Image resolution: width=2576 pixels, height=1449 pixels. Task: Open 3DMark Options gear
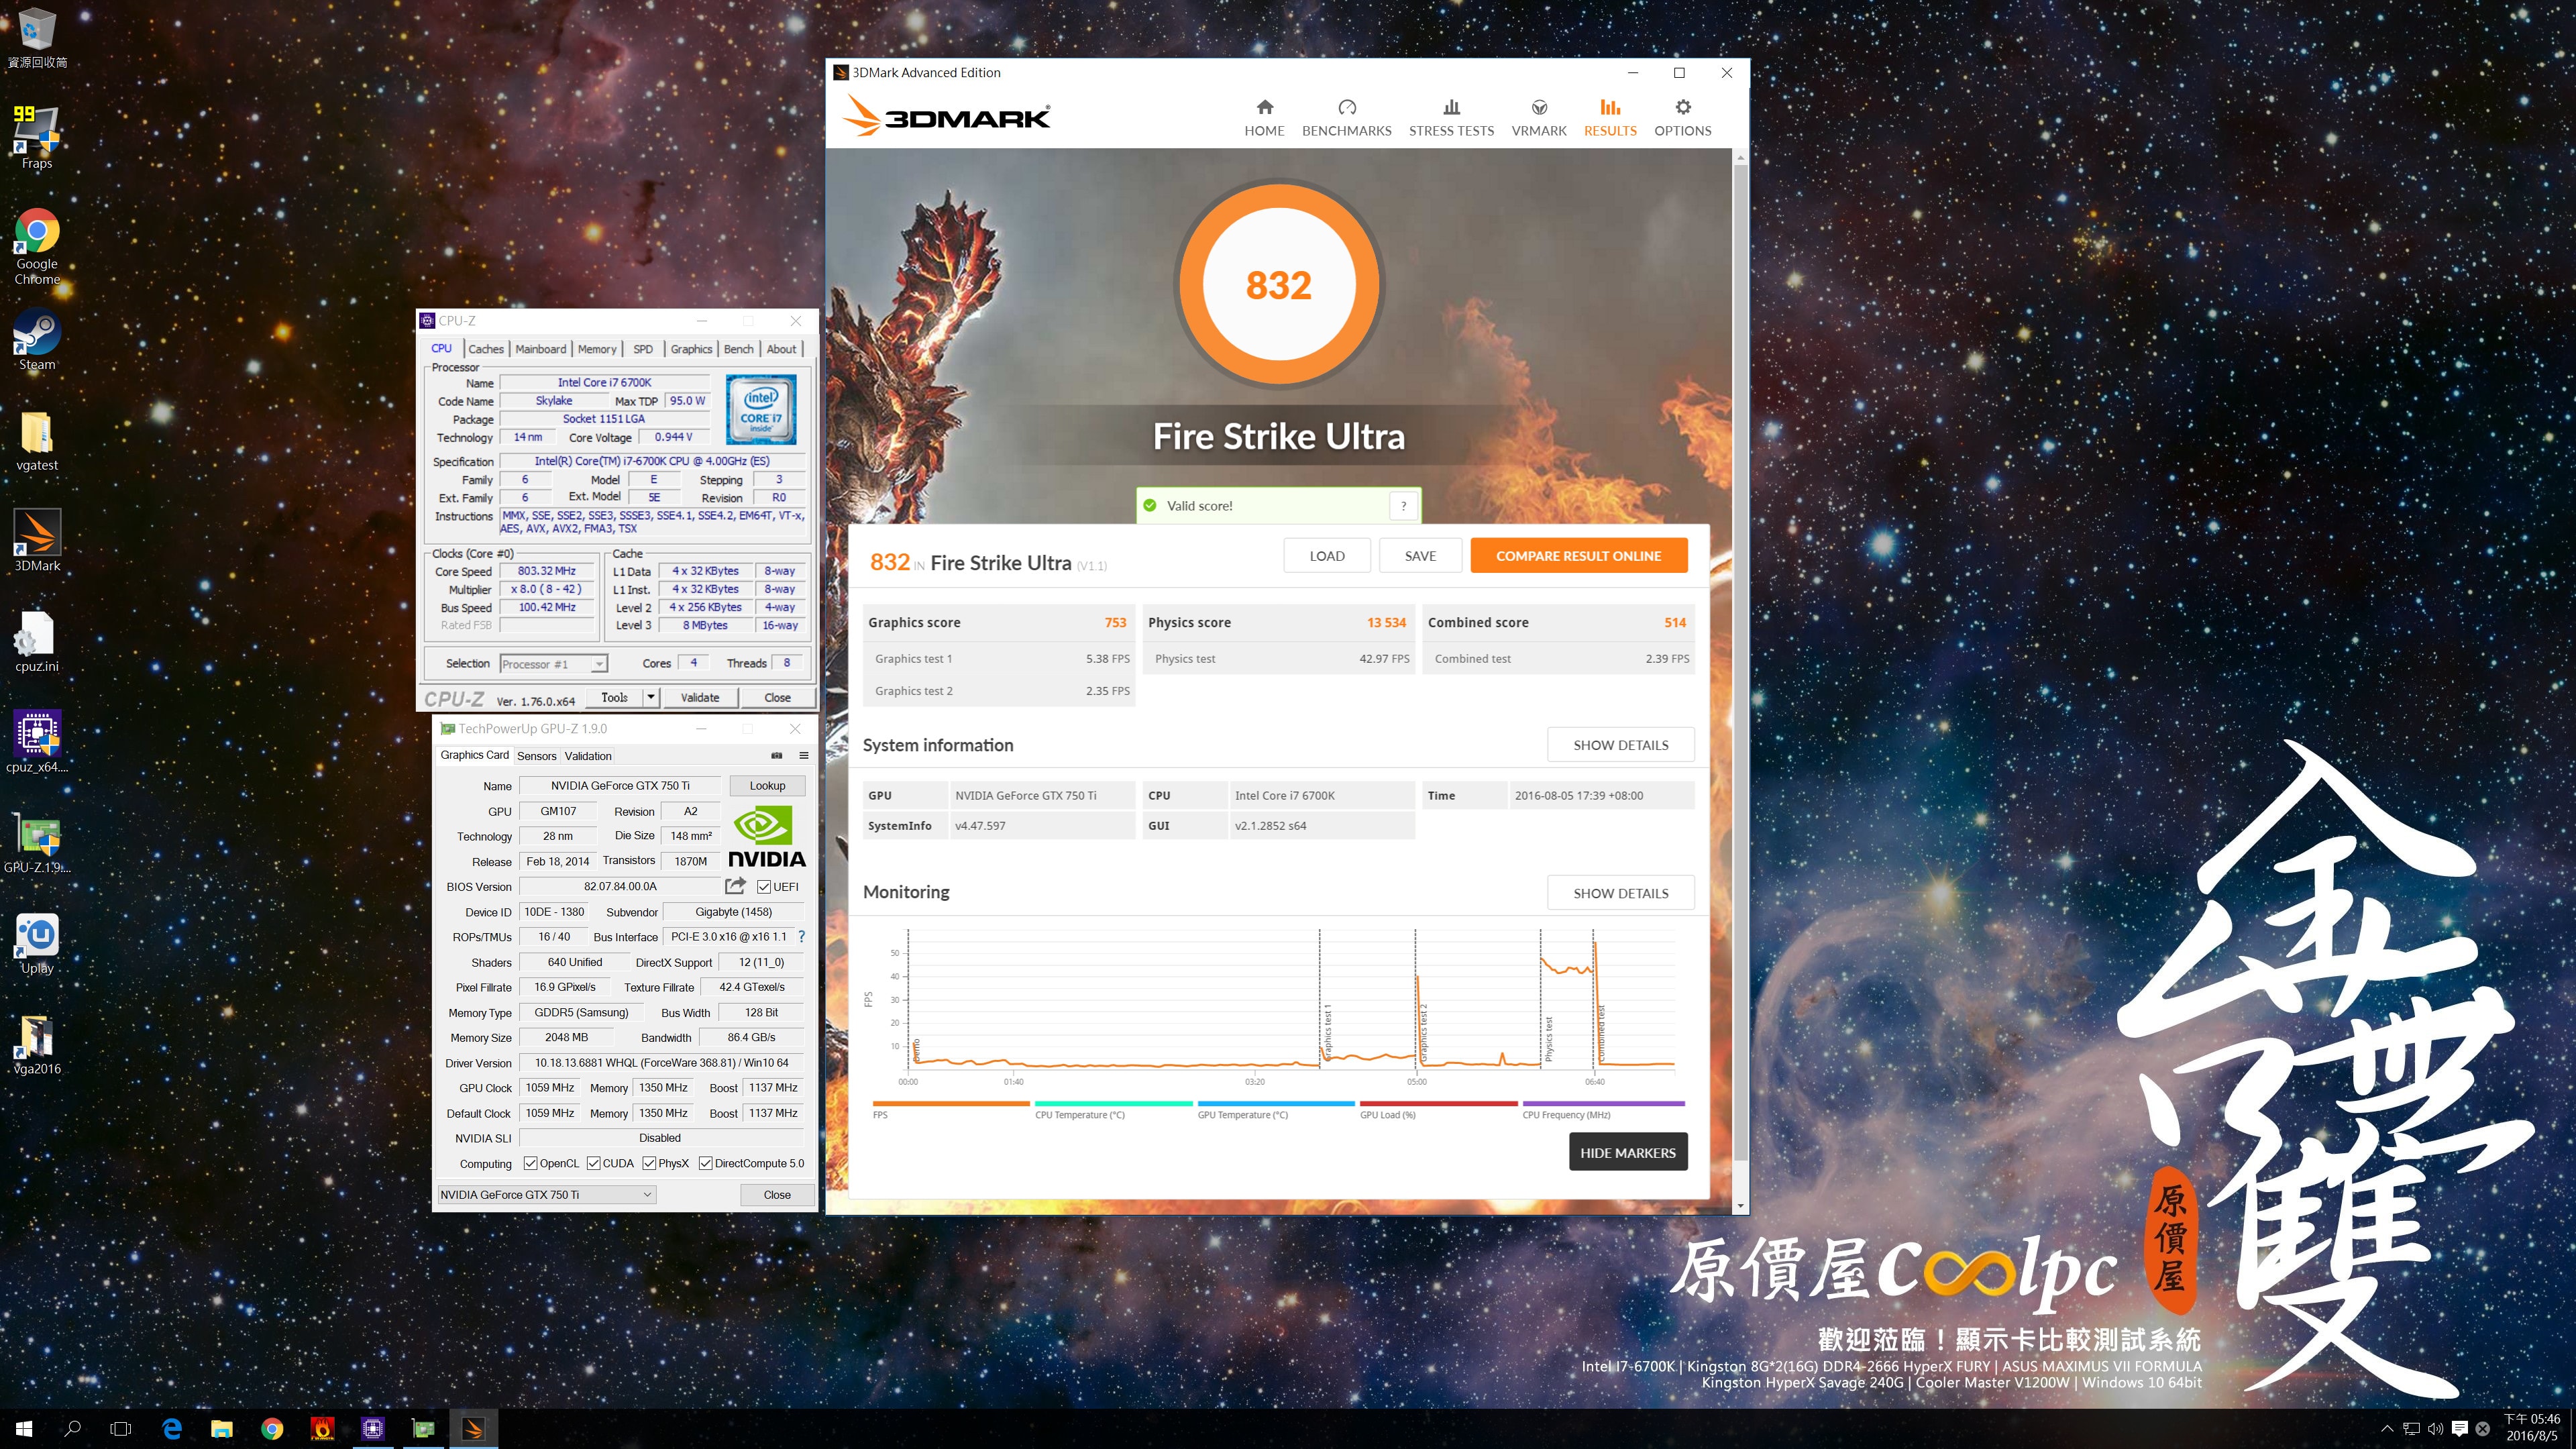click(1682, 117)
